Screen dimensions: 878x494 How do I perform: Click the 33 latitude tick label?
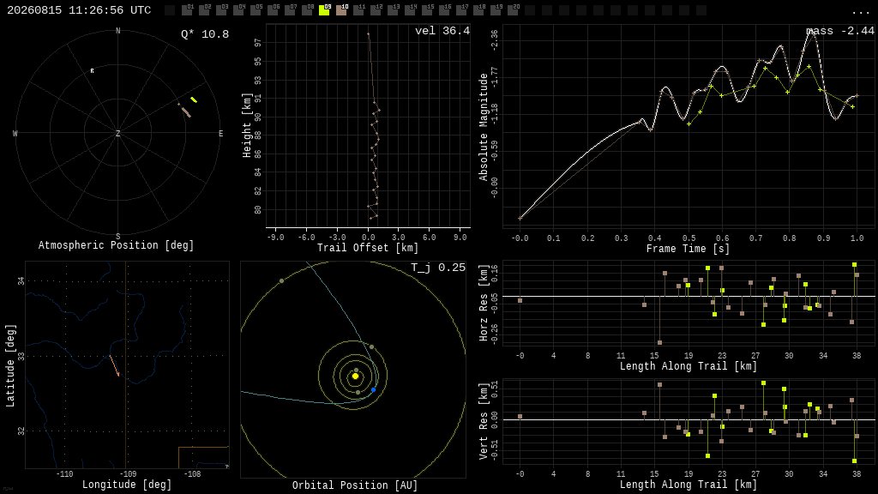[21, 356]
